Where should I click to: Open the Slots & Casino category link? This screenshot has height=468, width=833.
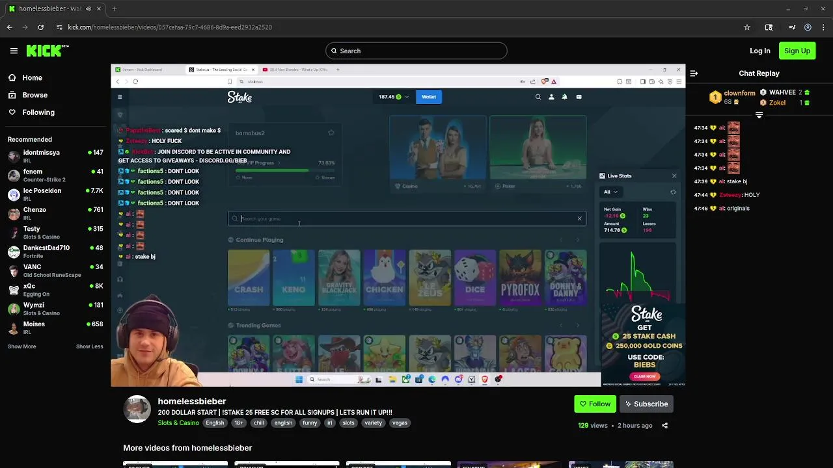[x=178, y=422]
